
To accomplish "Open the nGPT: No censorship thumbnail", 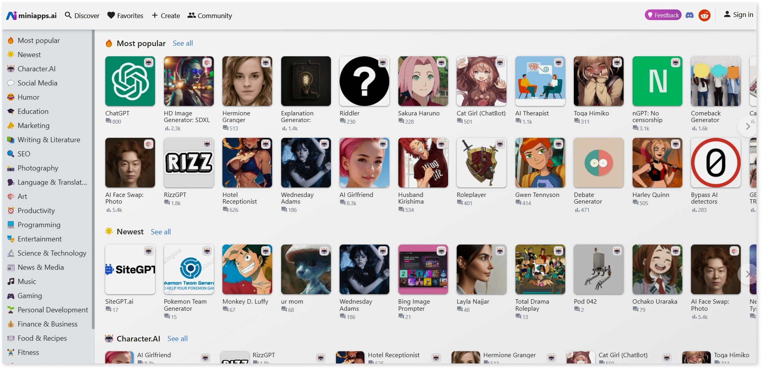I will click(x=657, y=81).
